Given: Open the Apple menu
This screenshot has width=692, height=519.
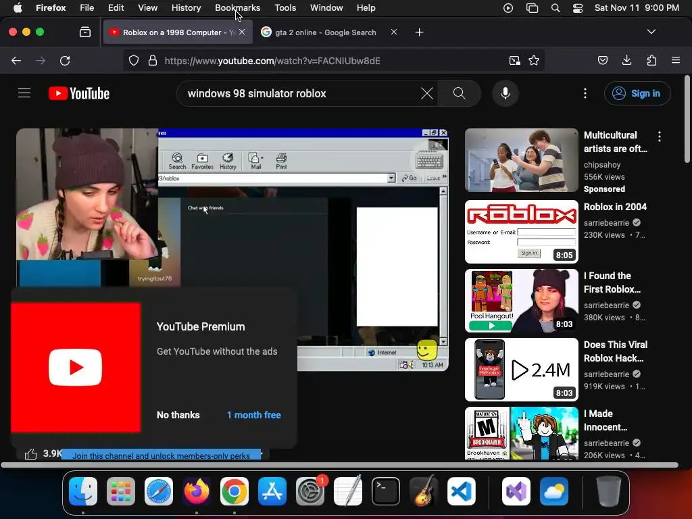Looking at the screenshot, I should pyautogui.click(x=18, y=7).
